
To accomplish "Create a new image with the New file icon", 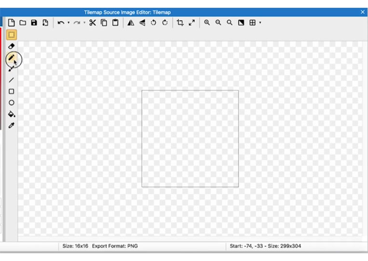I will point(11,23).
